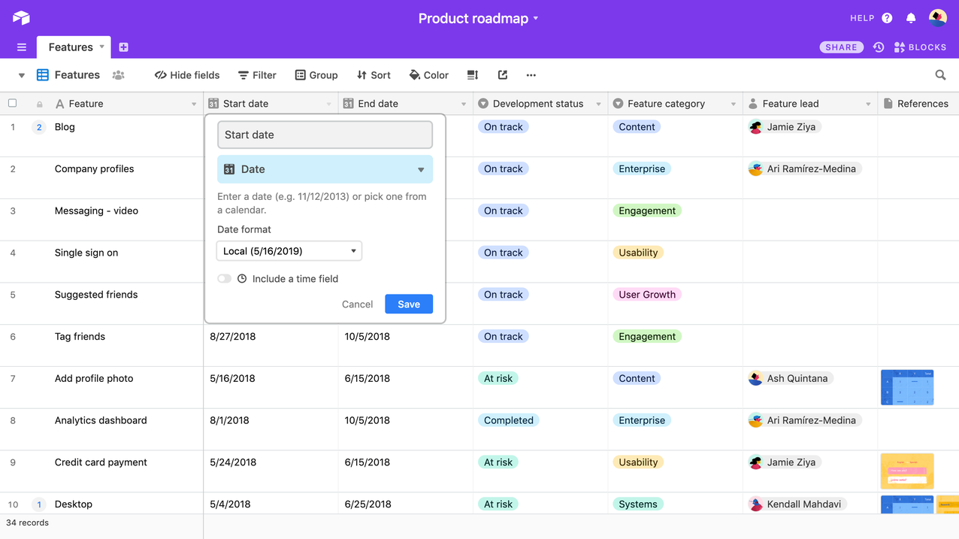959x539 pixels.
Task: Click the revision history clock icon
Action: pos(879,47)
